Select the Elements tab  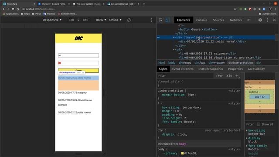(184, 20)
